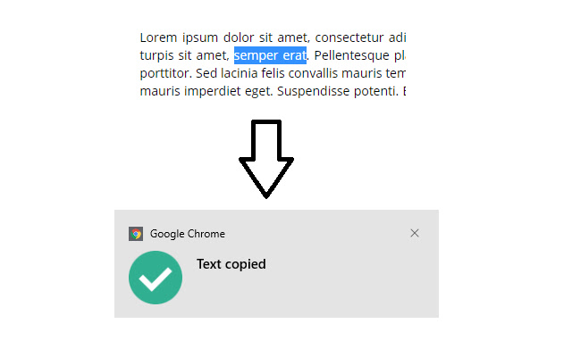Dismiss the Chrome notification with X
The width and height of the screenshot is (572, 357).
(414, 233)
